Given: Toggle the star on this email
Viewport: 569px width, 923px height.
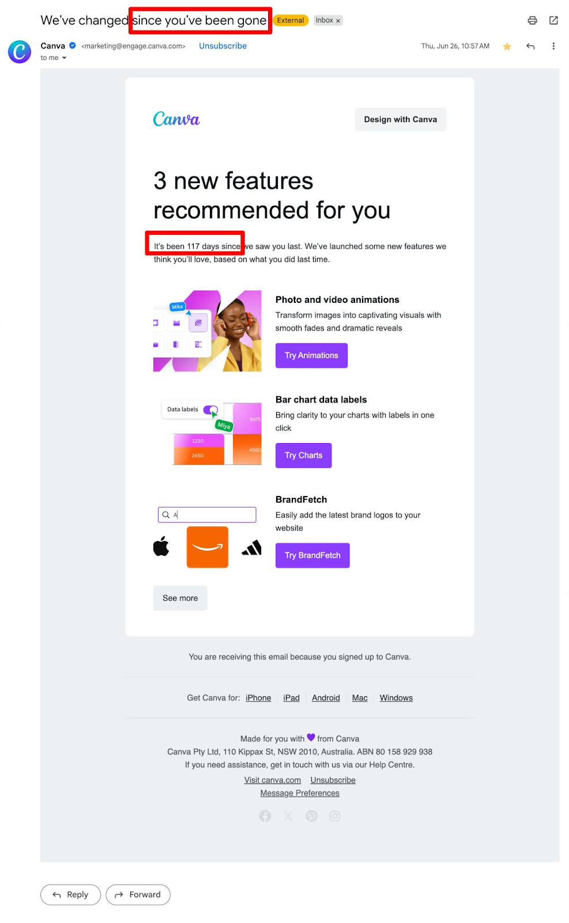Looking at the screenshot, I should 507,47.
